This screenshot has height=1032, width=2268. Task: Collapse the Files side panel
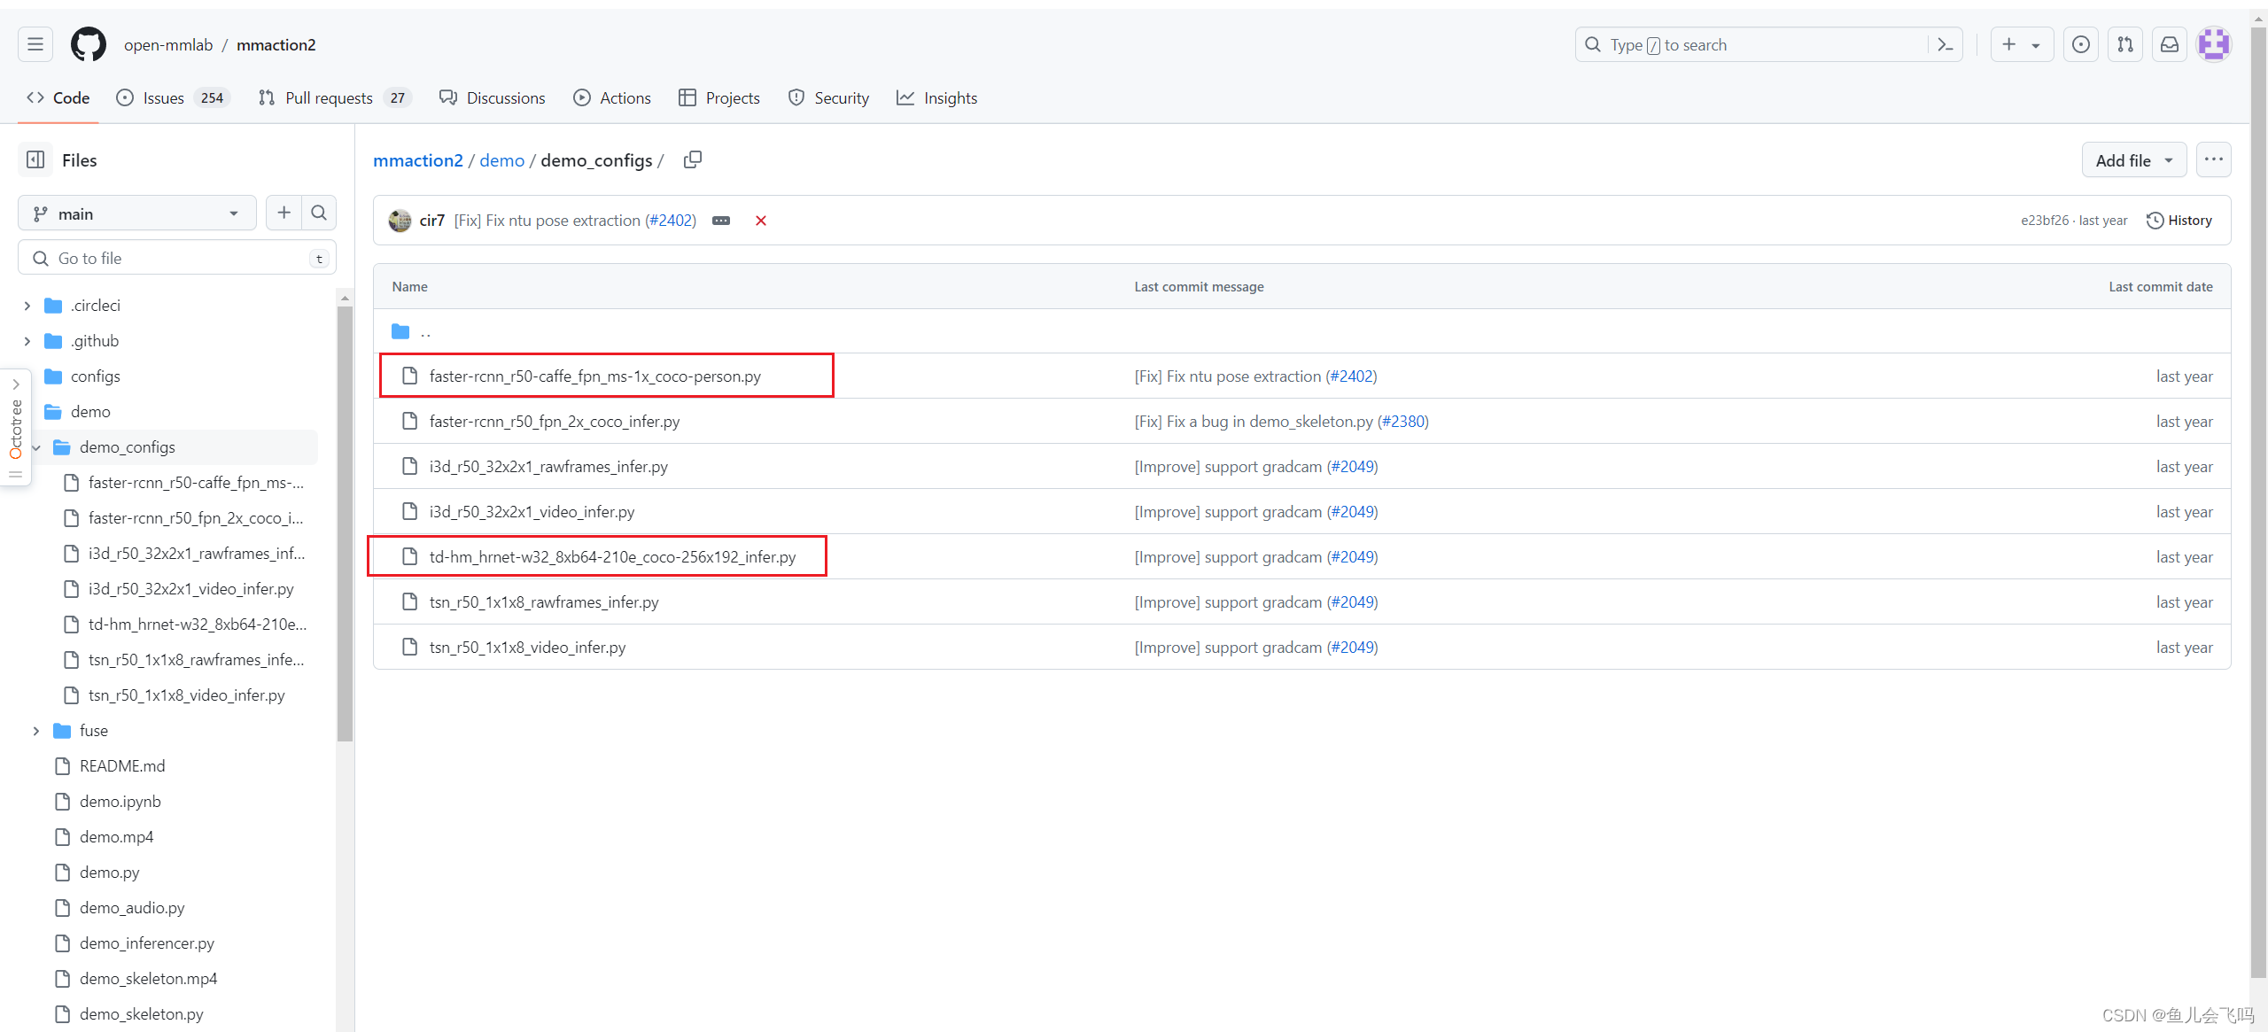click(x=35, y=159)
